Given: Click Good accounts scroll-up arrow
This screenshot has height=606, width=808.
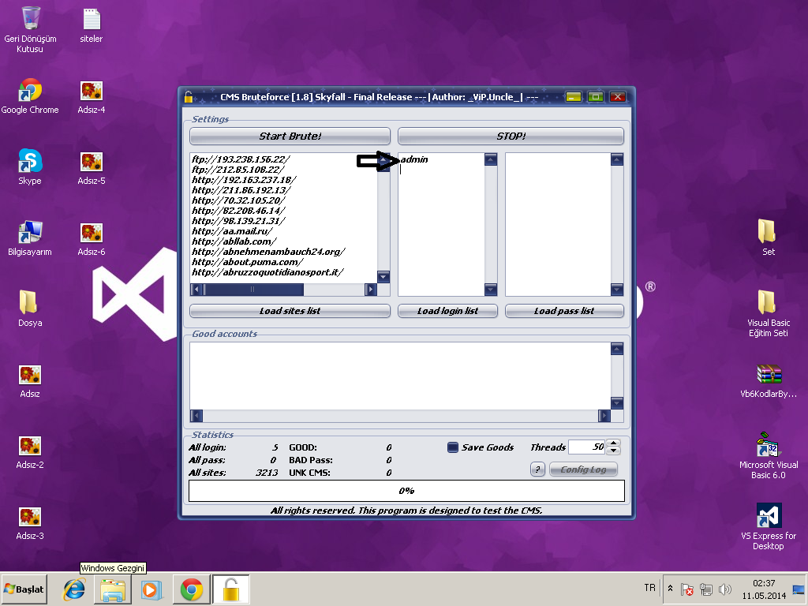Looking at the screenshot, I should click(617, 349).
